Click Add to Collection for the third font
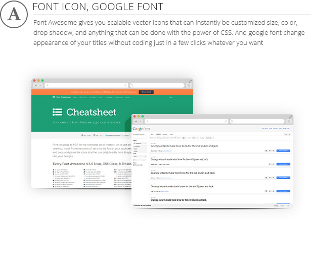Viewport: 311px width, 260px height. (x=283, y=178)
